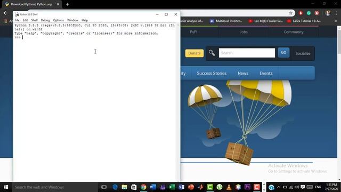Open the Socialize dropdown

point(303,53)
